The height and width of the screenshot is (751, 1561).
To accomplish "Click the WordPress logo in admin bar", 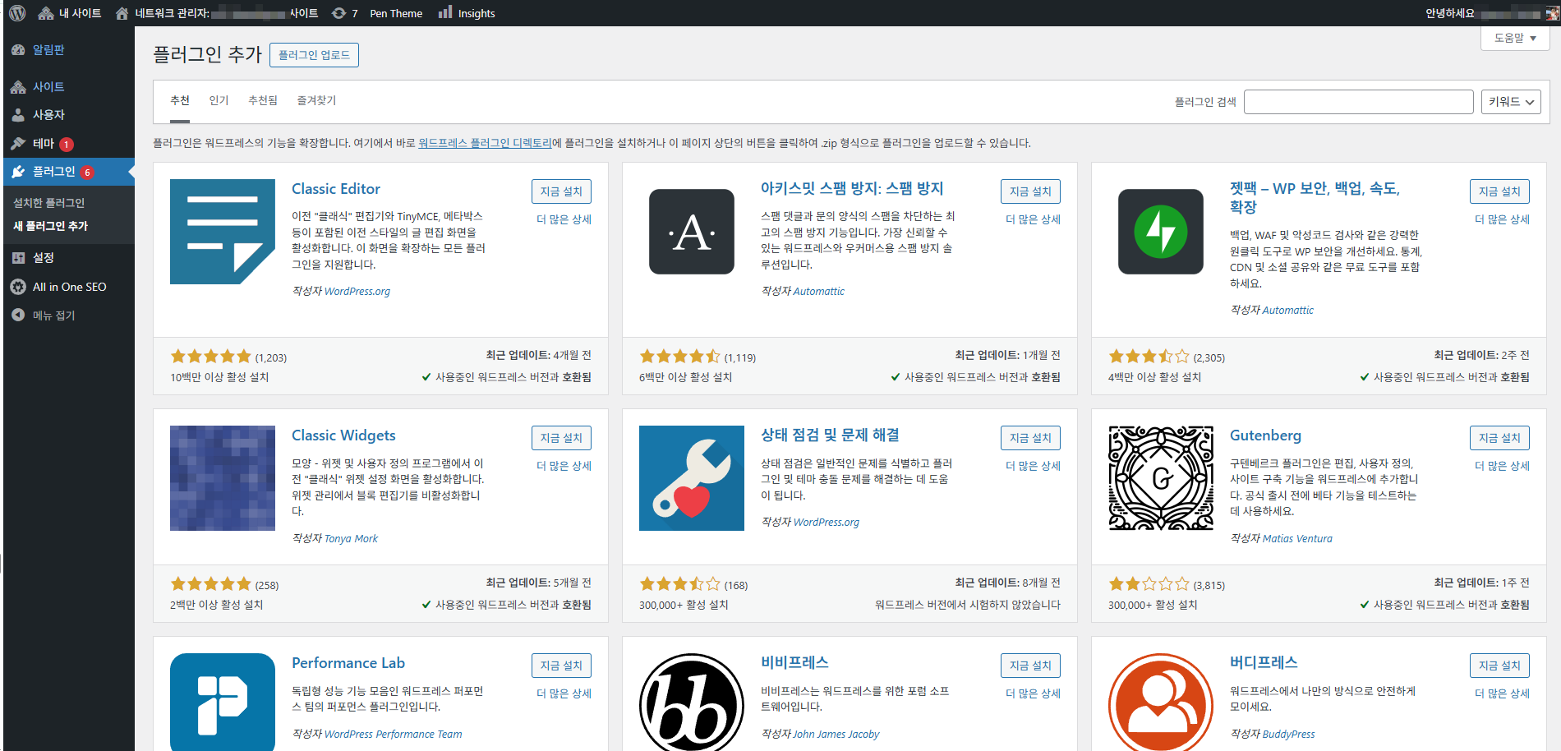I will coord(17,13).
